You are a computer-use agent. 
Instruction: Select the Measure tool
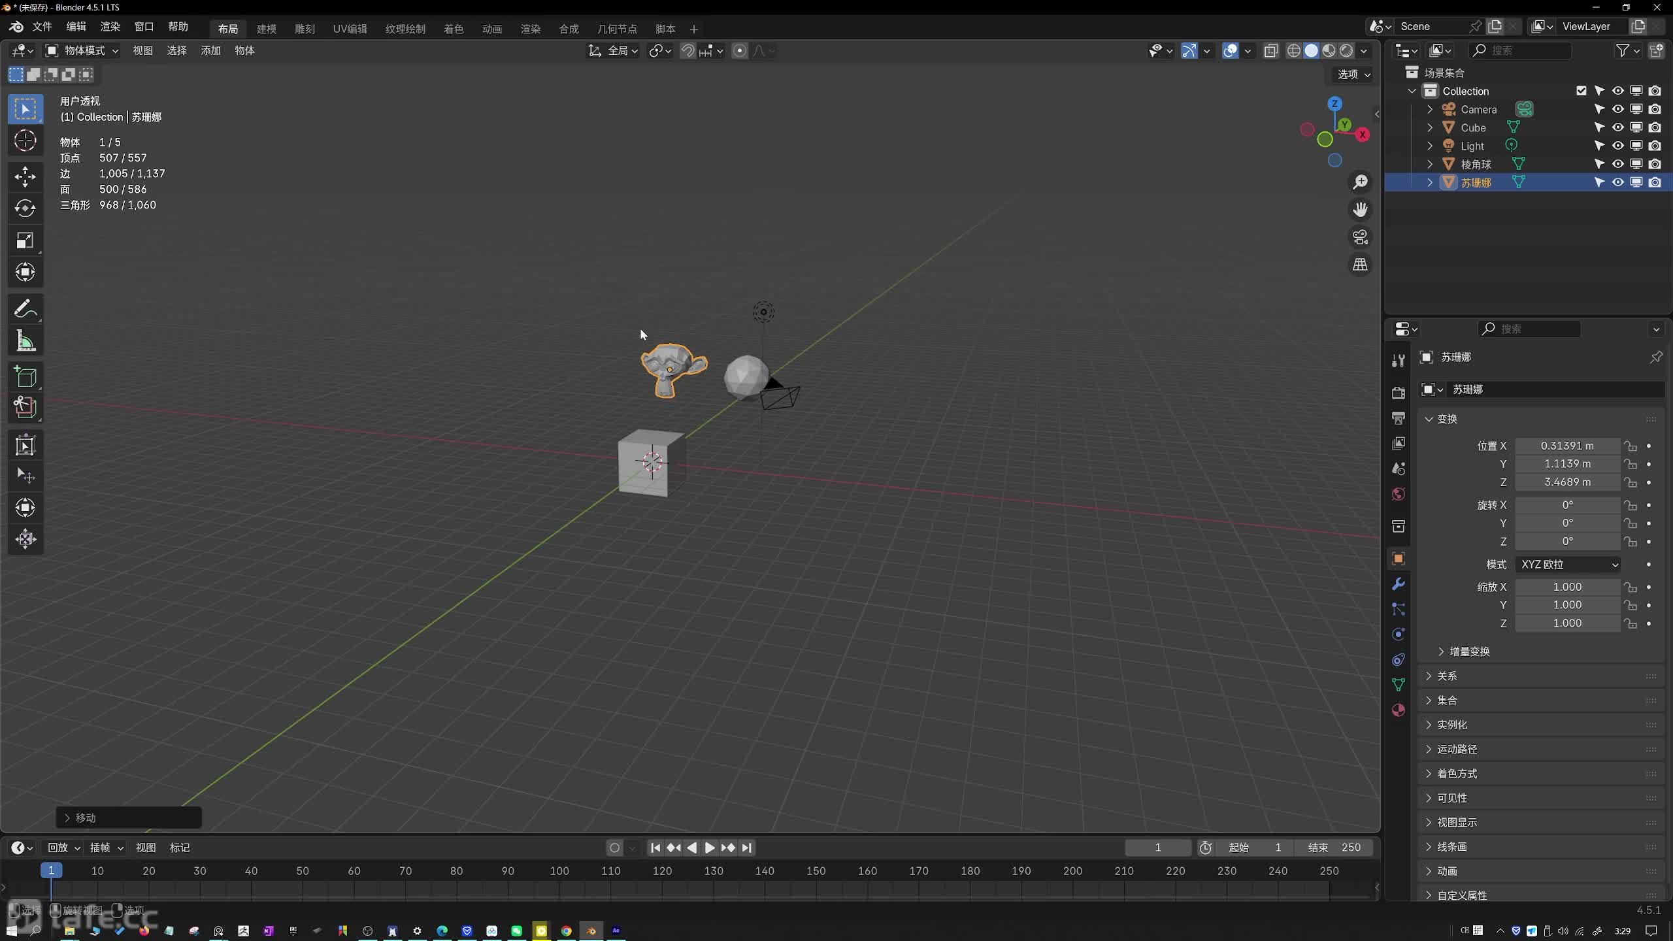tap(25, 341)
